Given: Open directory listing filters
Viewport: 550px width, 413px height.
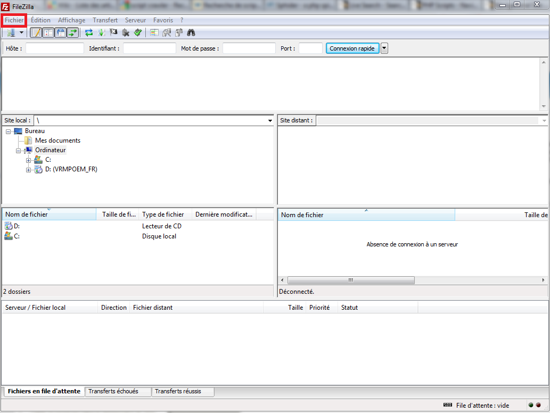Looking at the screenshot, I should point(154,32).
